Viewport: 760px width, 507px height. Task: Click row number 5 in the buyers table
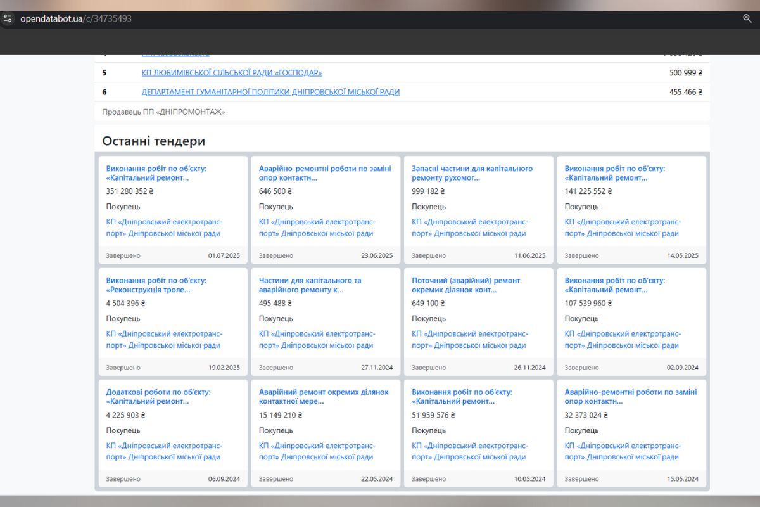click(104, 73)
